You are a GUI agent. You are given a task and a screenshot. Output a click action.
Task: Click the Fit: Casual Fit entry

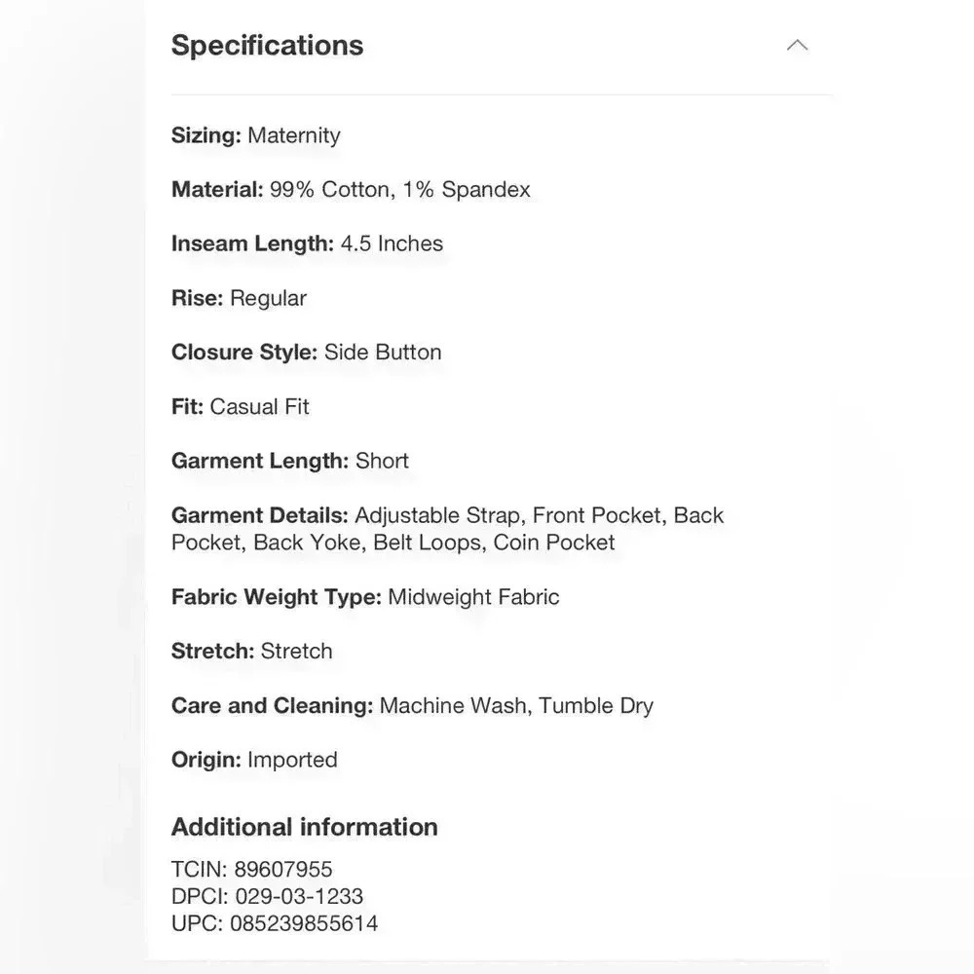(x=241, y=407)
